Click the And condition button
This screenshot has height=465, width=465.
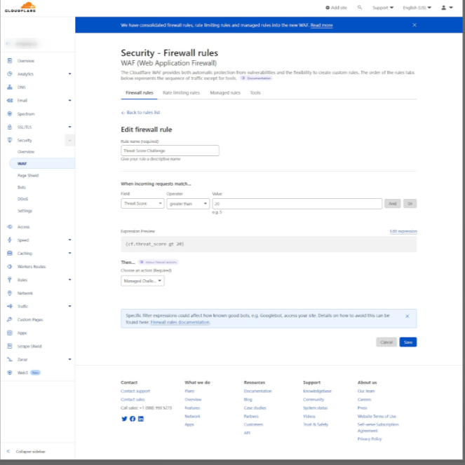[393, 203]
